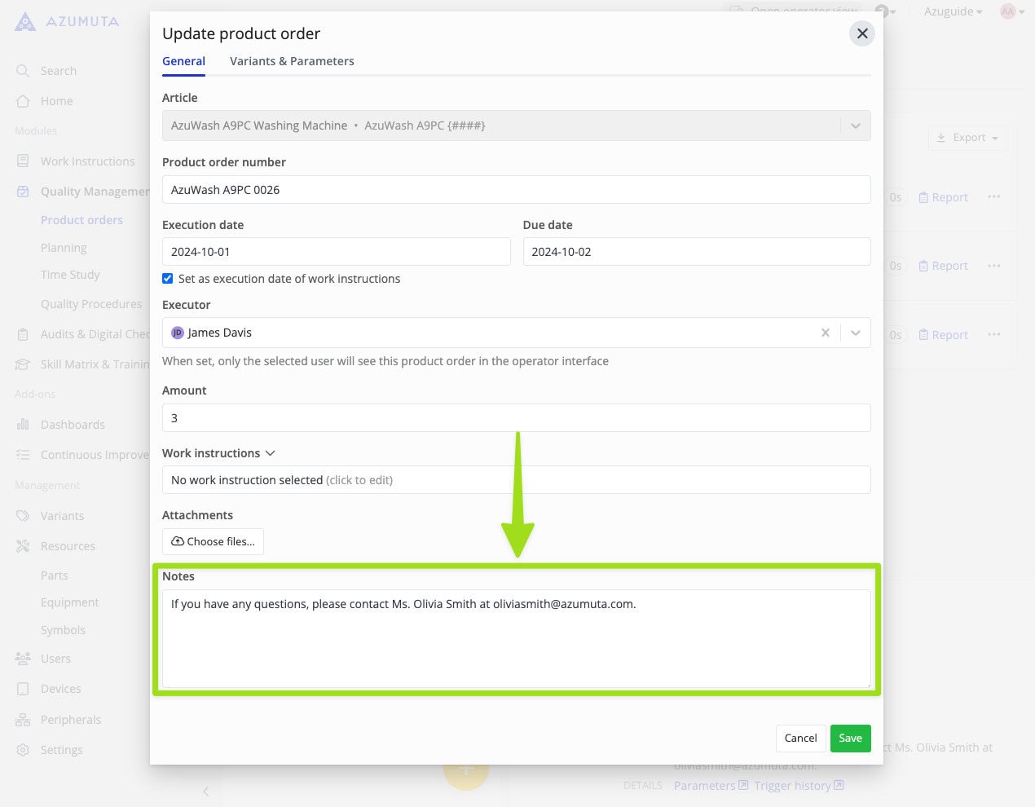Collapse the Work instructions section chevron
Screen dimensions: 1035x807
(x=270, y=453)
